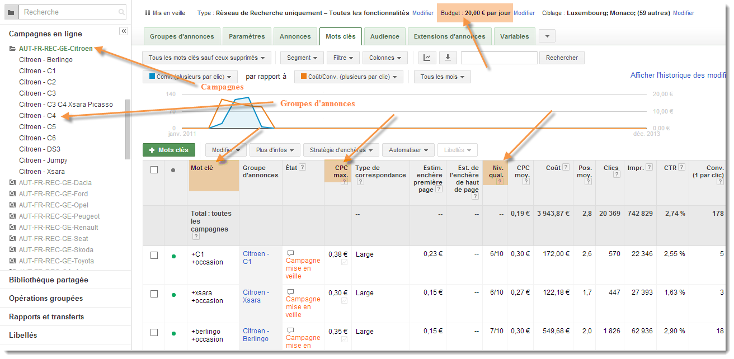
Task: Click the green status dot of +berlingo +occasion
Action: coord(173,333)
